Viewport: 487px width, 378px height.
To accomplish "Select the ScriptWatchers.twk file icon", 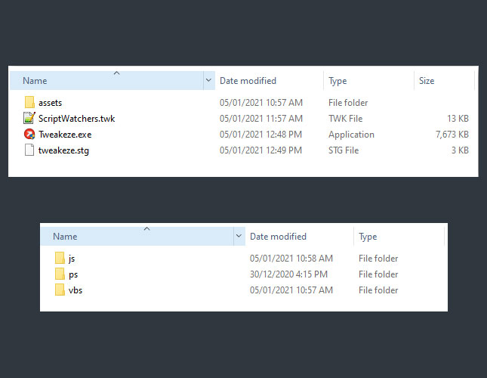I will [x=29, y=118].
